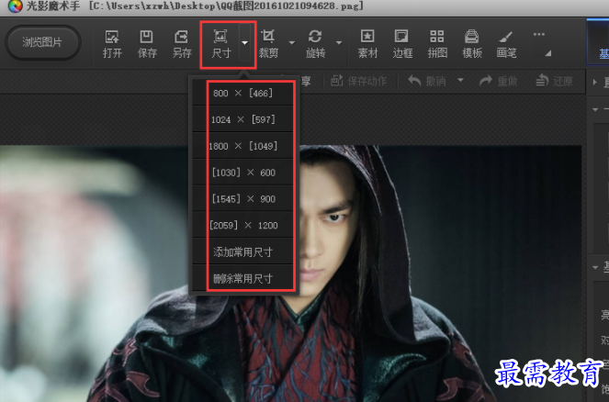The image size is (609, 402).
Task: Expand the 裁剪 crop dropdown arrow
Action: 292,43
